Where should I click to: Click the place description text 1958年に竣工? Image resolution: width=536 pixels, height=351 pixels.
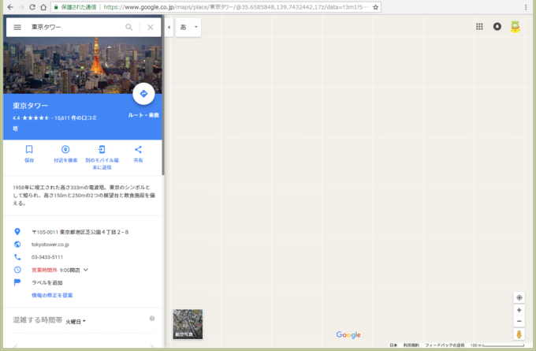point(84,196)
